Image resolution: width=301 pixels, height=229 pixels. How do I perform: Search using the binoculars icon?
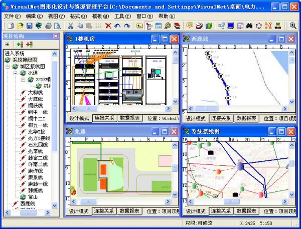[x=249, y=26]
